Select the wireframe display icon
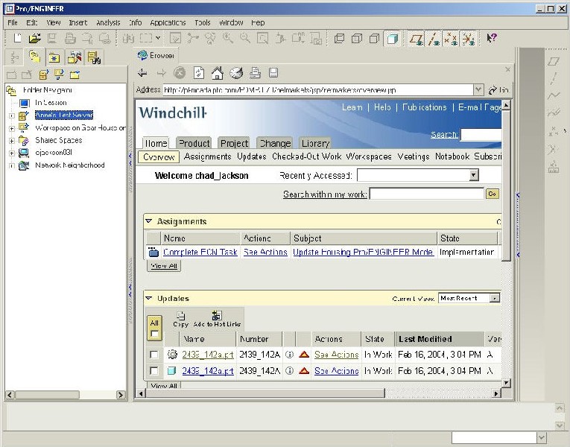 pos(339,39)
